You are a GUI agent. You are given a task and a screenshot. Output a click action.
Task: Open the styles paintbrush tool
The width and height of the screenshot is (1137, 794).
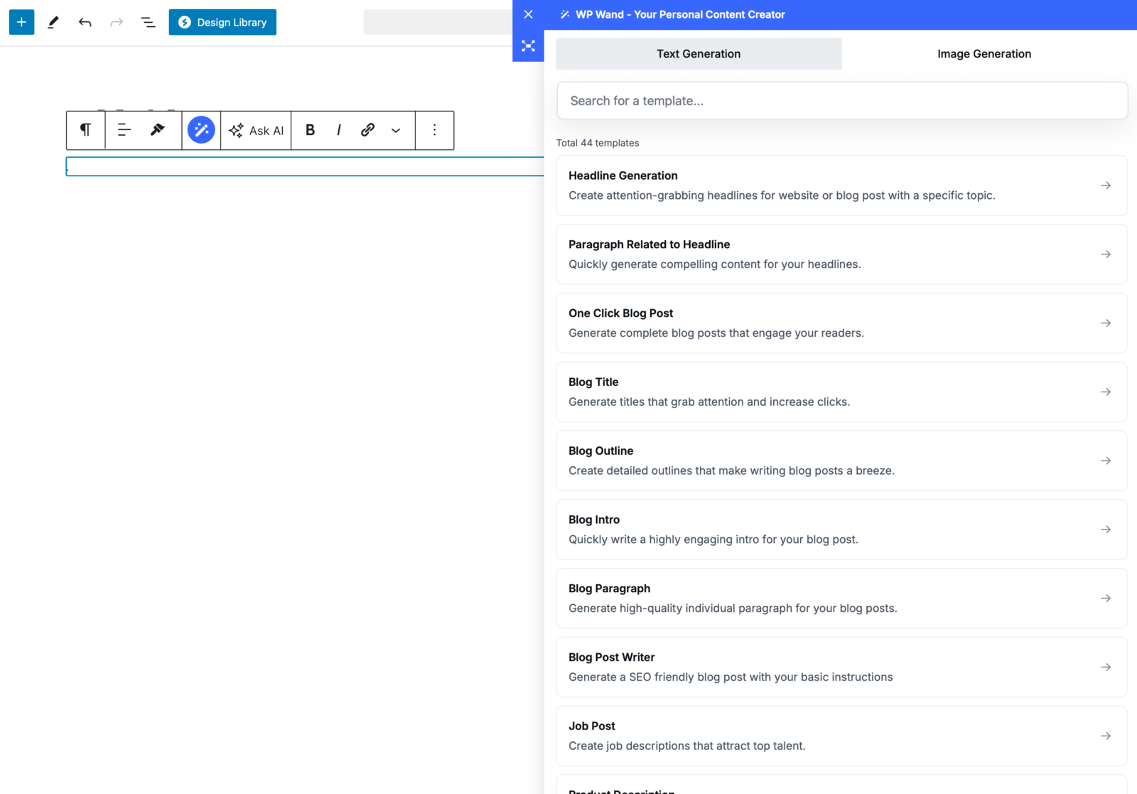pos(158,130)
